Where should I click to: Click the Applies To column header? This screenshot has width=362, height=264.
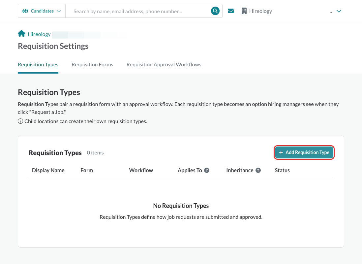point(190,170)
